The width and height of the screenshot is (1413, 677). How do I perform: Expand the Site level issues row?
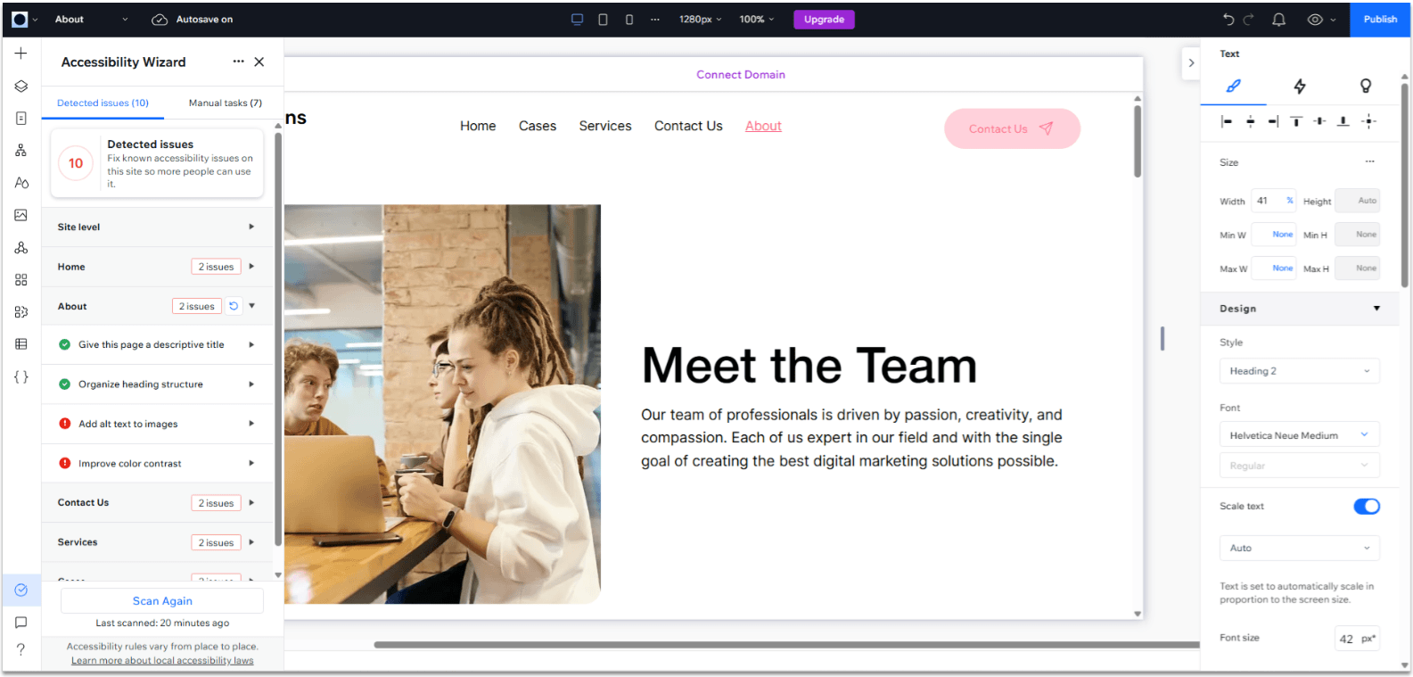[x=158, y=227]
